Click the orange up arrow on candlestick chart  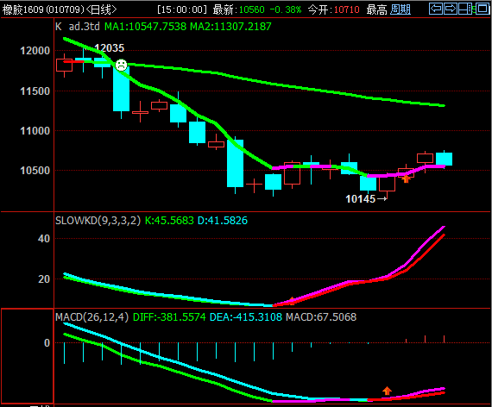point(406,179)
